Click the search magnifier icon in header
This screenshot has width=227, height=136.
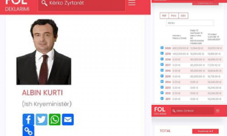(44, 3)
